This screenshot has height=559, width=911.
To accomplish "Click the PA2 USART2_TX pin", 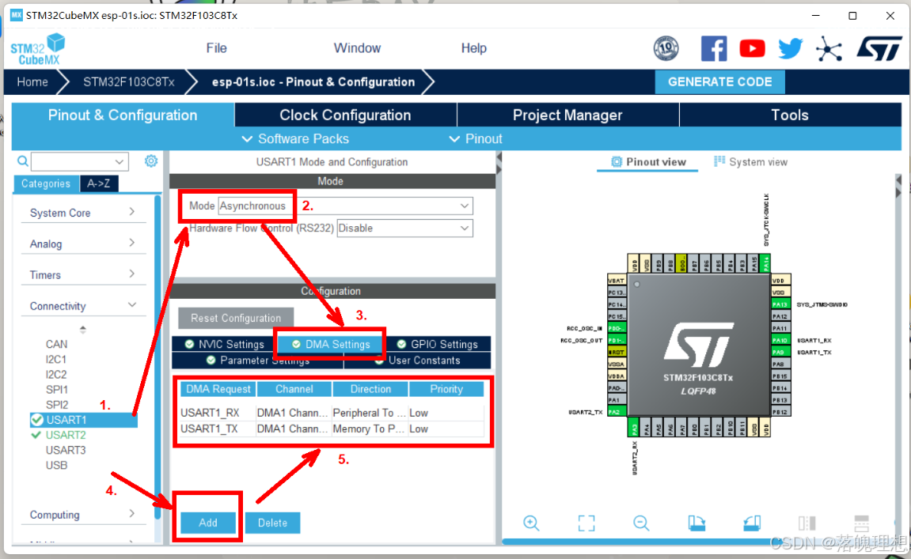I will click(616, 412).
